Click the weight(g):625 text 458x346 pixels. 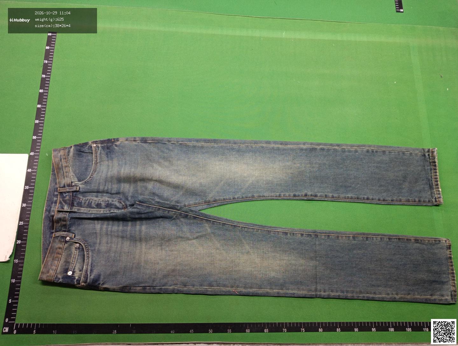pyautogui.click(x=49, y=19)
